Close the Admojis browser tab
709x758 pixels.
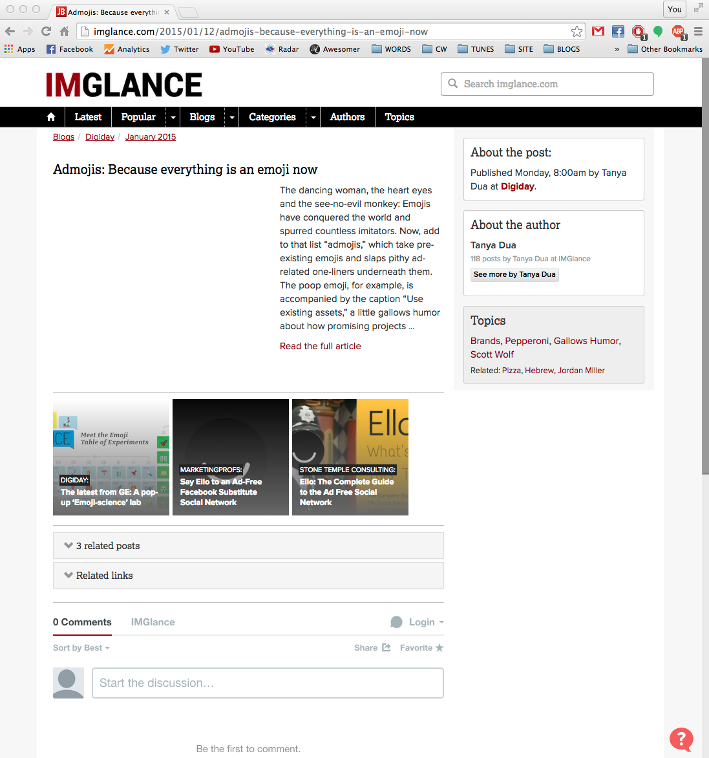(x=167, y=12)
